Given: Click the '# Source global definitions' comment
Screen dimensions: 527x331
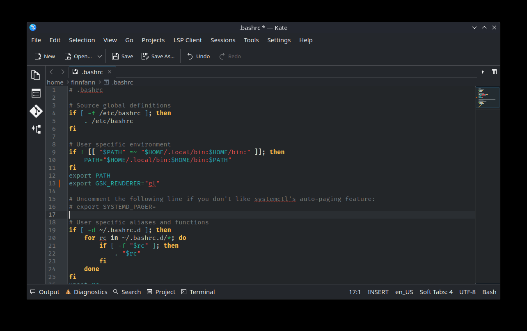Looking at the screenshot, I should tap(120, 105).
